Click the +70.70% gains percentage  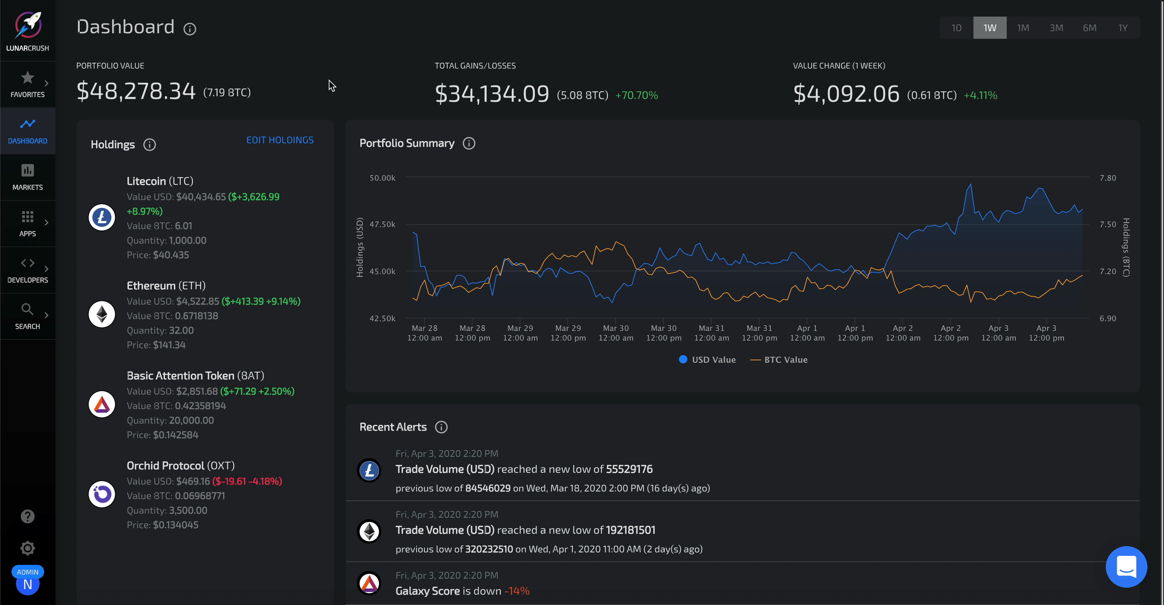(x=637, y=95)
